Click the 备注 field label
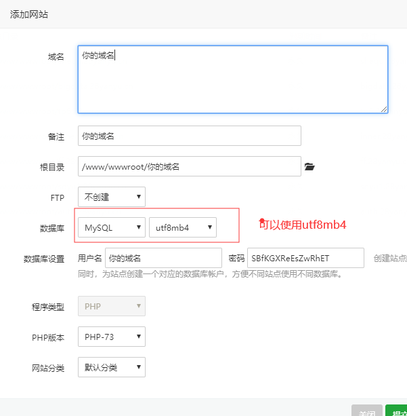407x416 pixels. coord(56,137)
